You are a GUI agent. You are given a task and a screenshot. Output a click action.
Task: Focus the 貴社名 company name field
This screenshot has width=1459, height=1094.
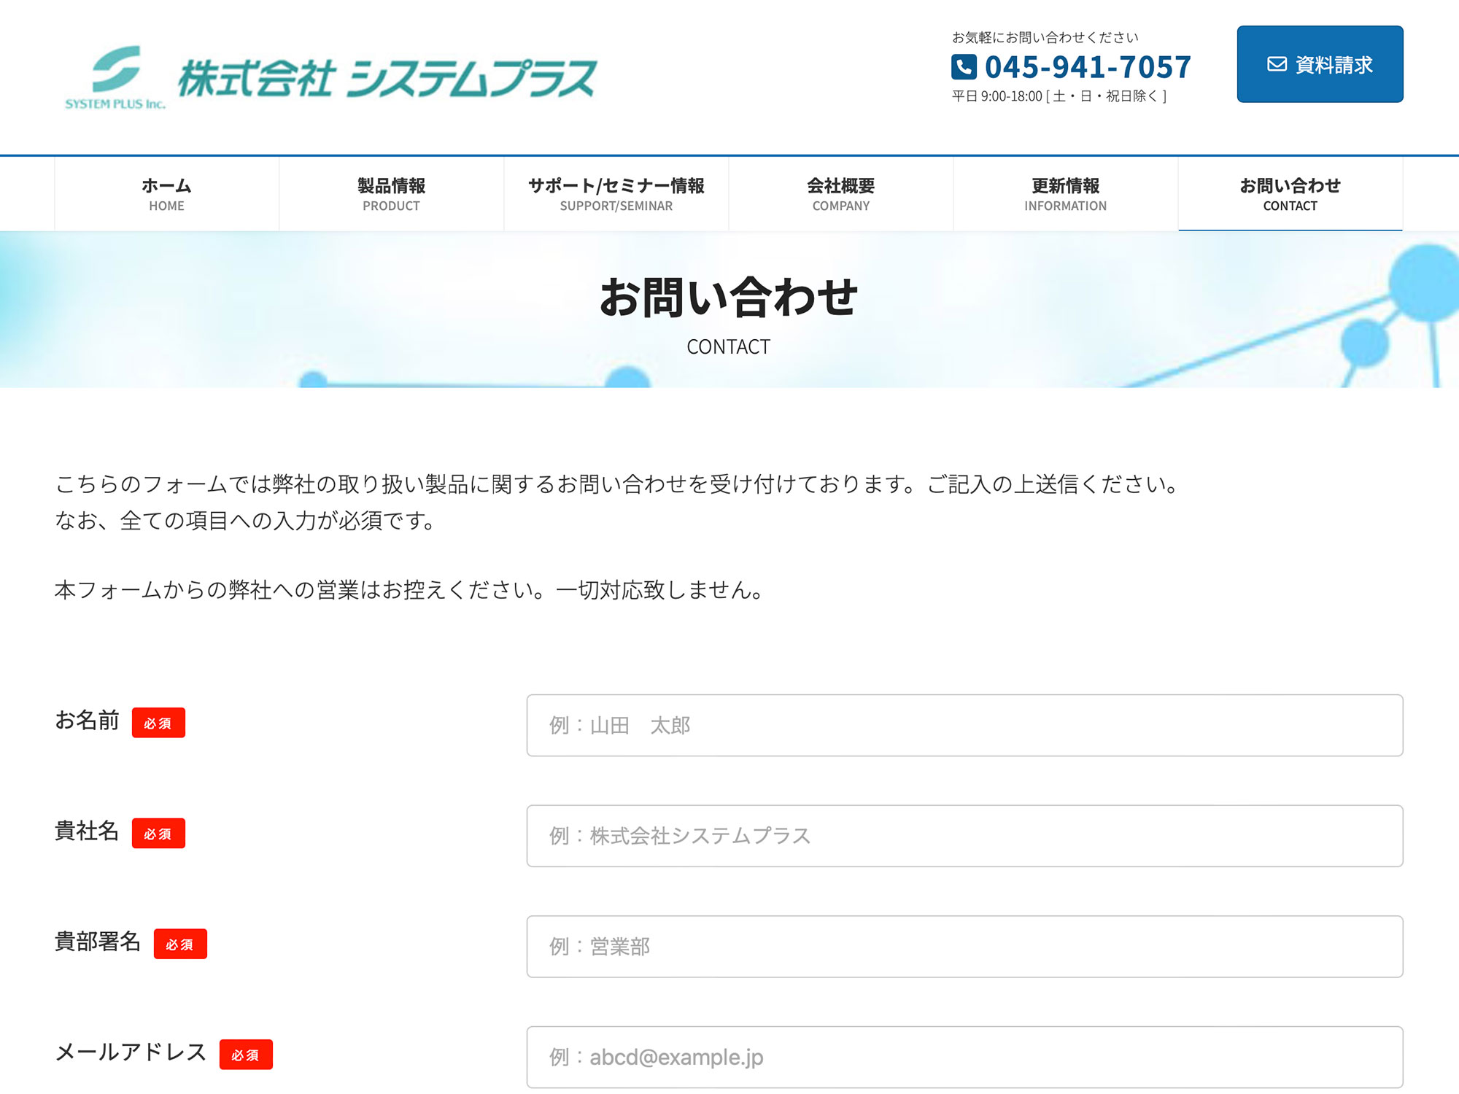pos(964,836)
